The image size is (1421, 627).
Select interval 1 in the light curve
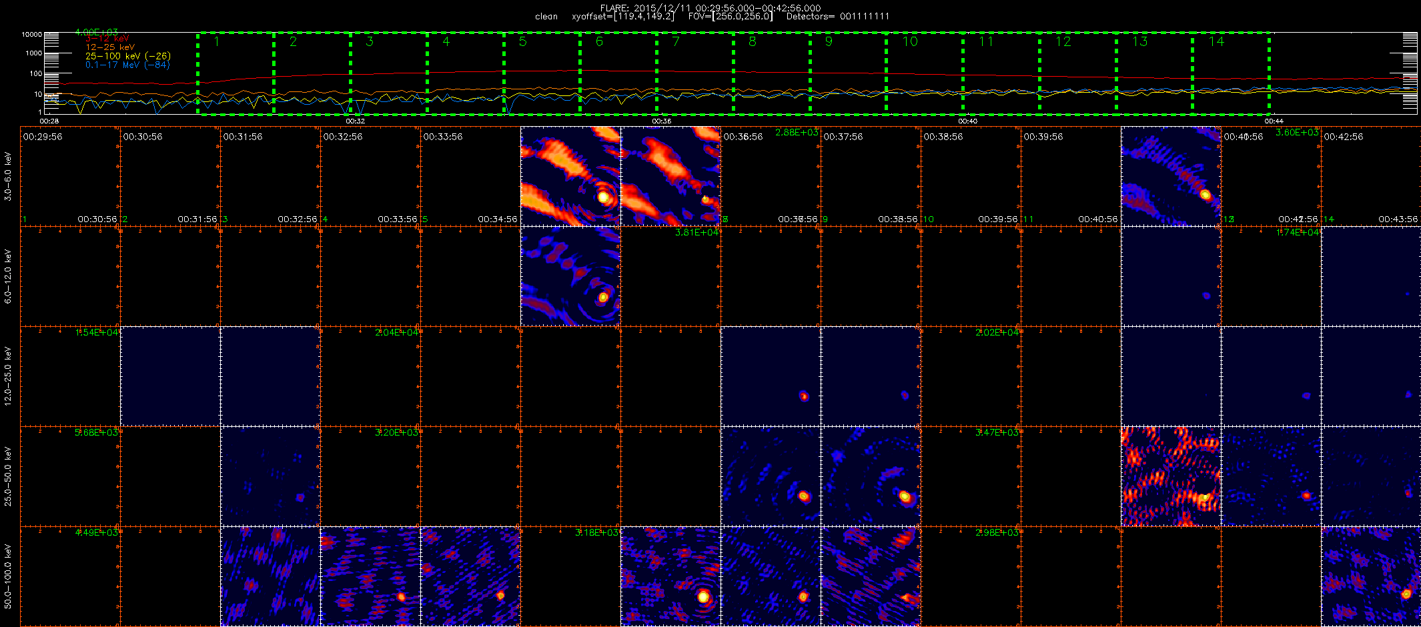(x=235, y=73)
